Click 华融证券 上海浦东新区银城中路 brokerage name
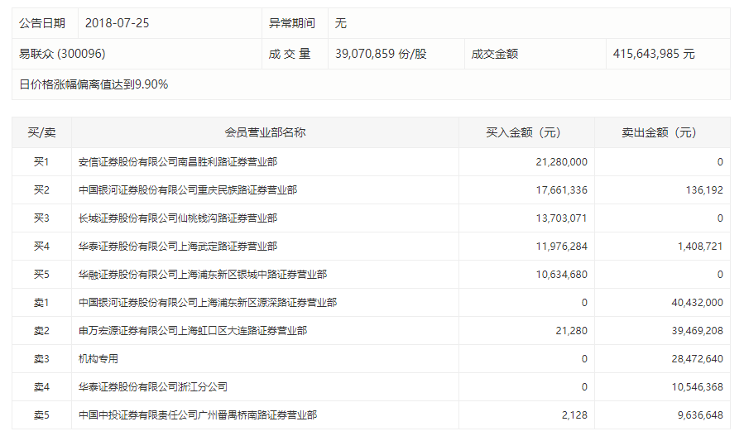 tap(202, 275)
